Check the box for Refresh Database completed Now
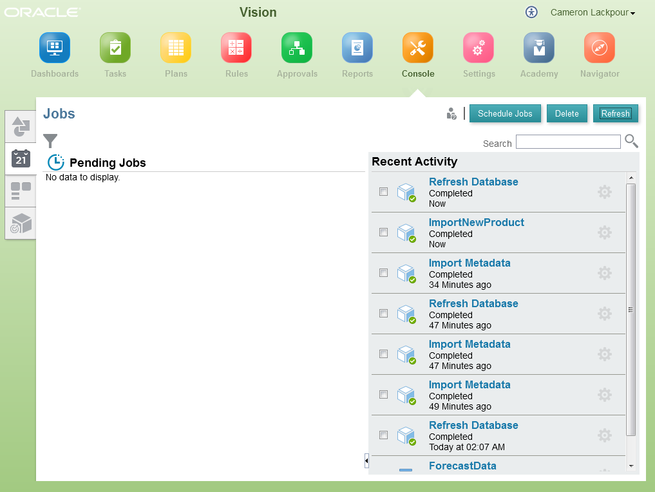655x492 pixels. pos(383,192)
